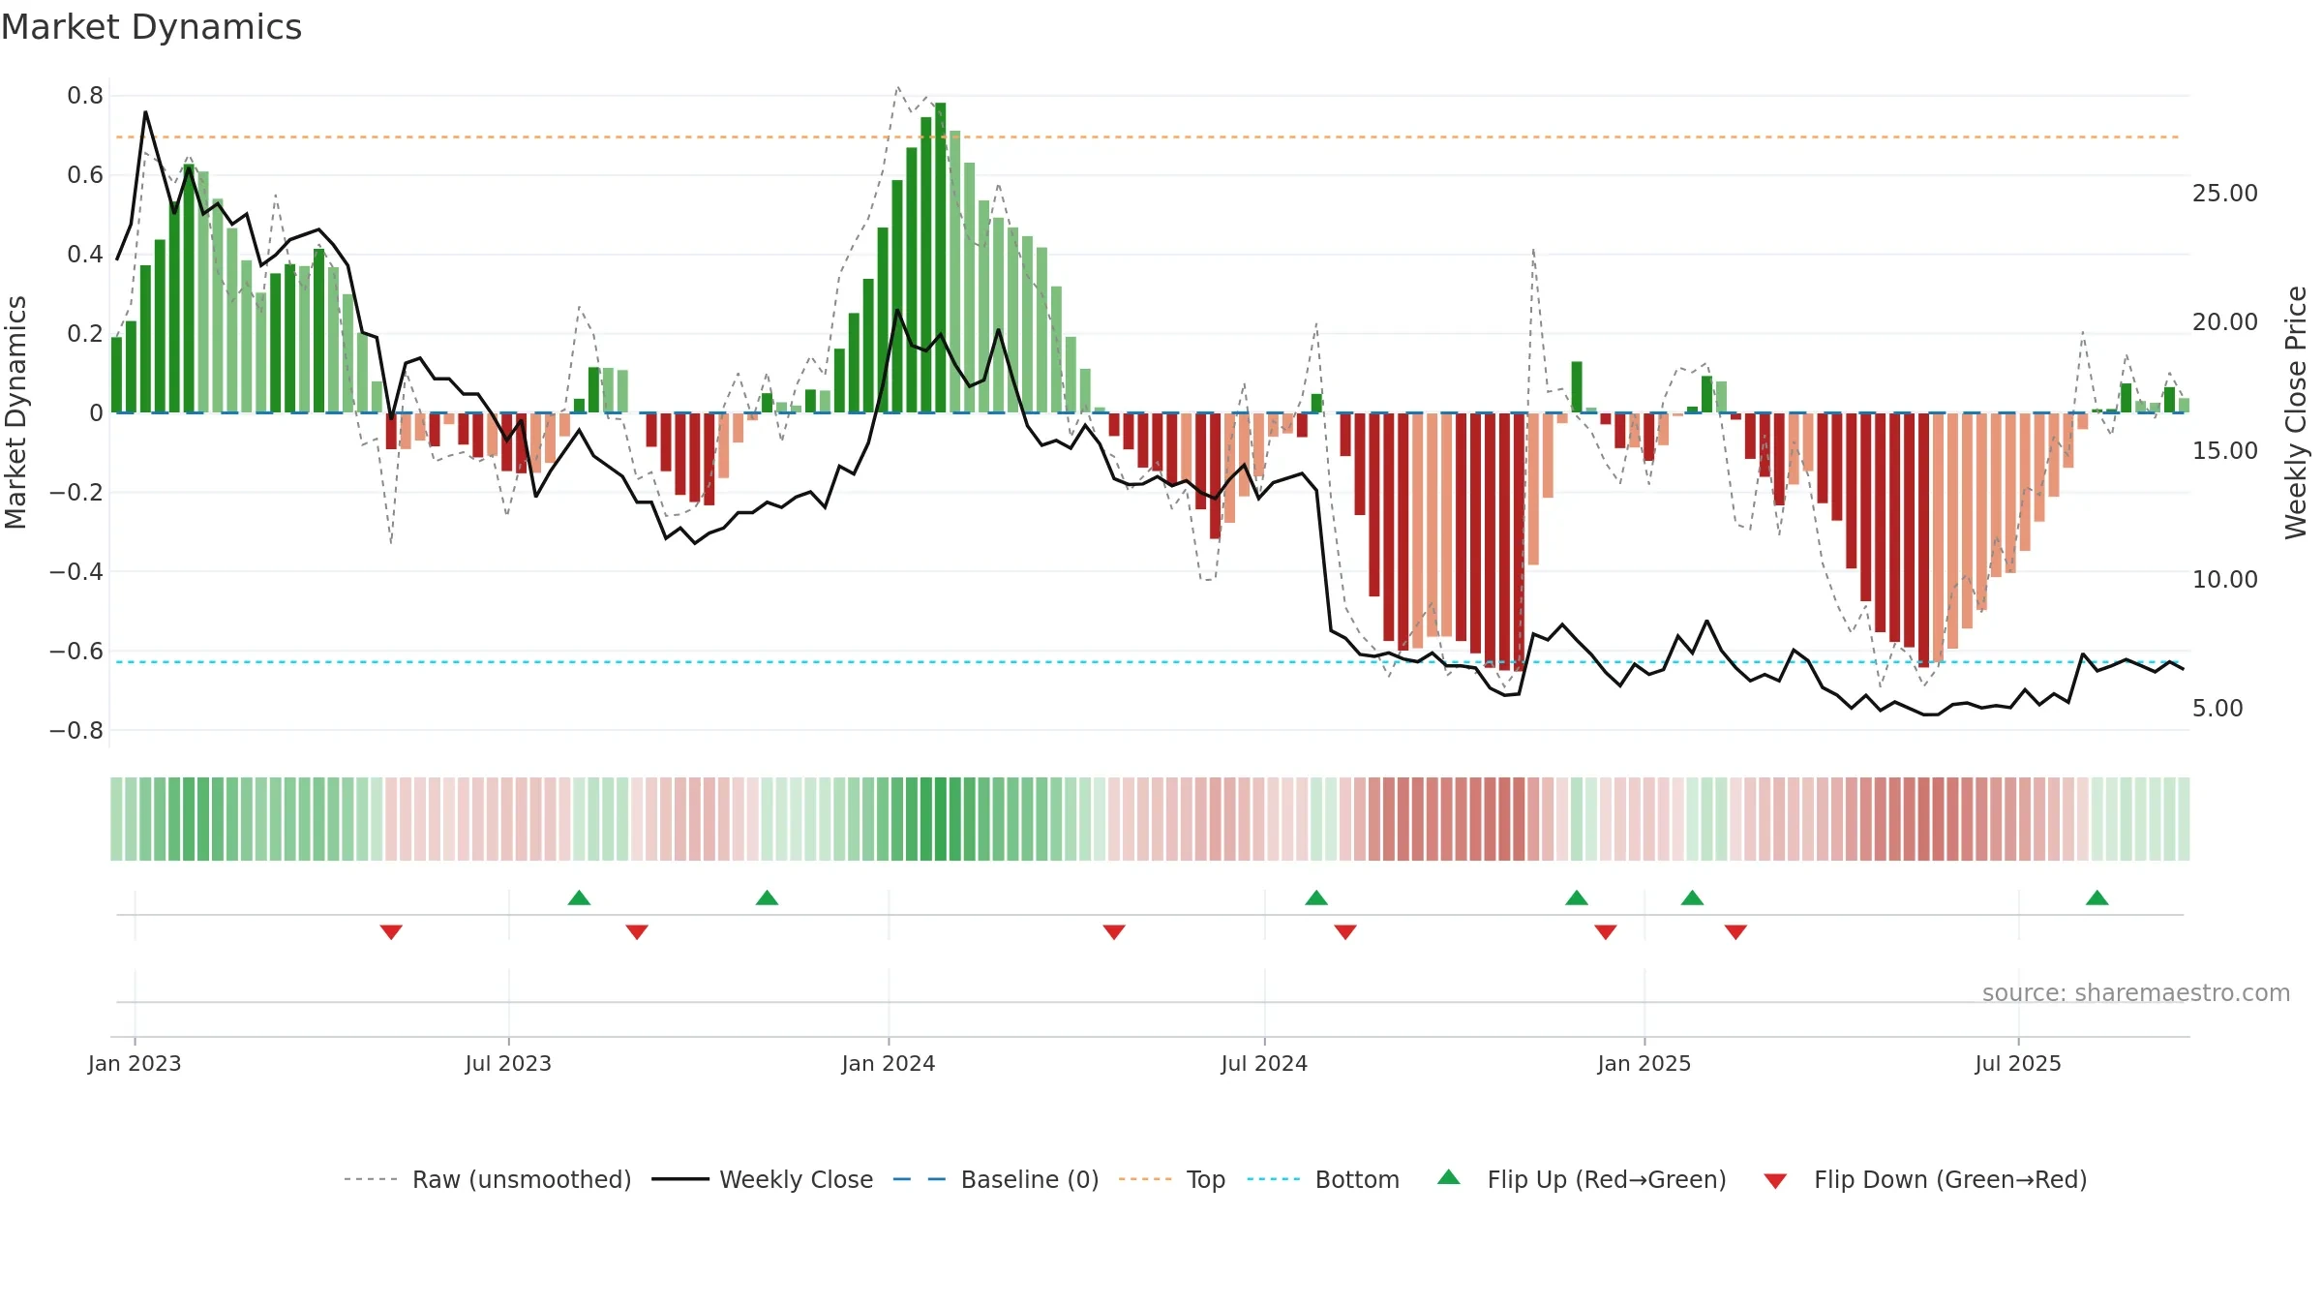Click the red flip-down triangle in December 2024
Screen dimensions: 2323x1307
1606,932
